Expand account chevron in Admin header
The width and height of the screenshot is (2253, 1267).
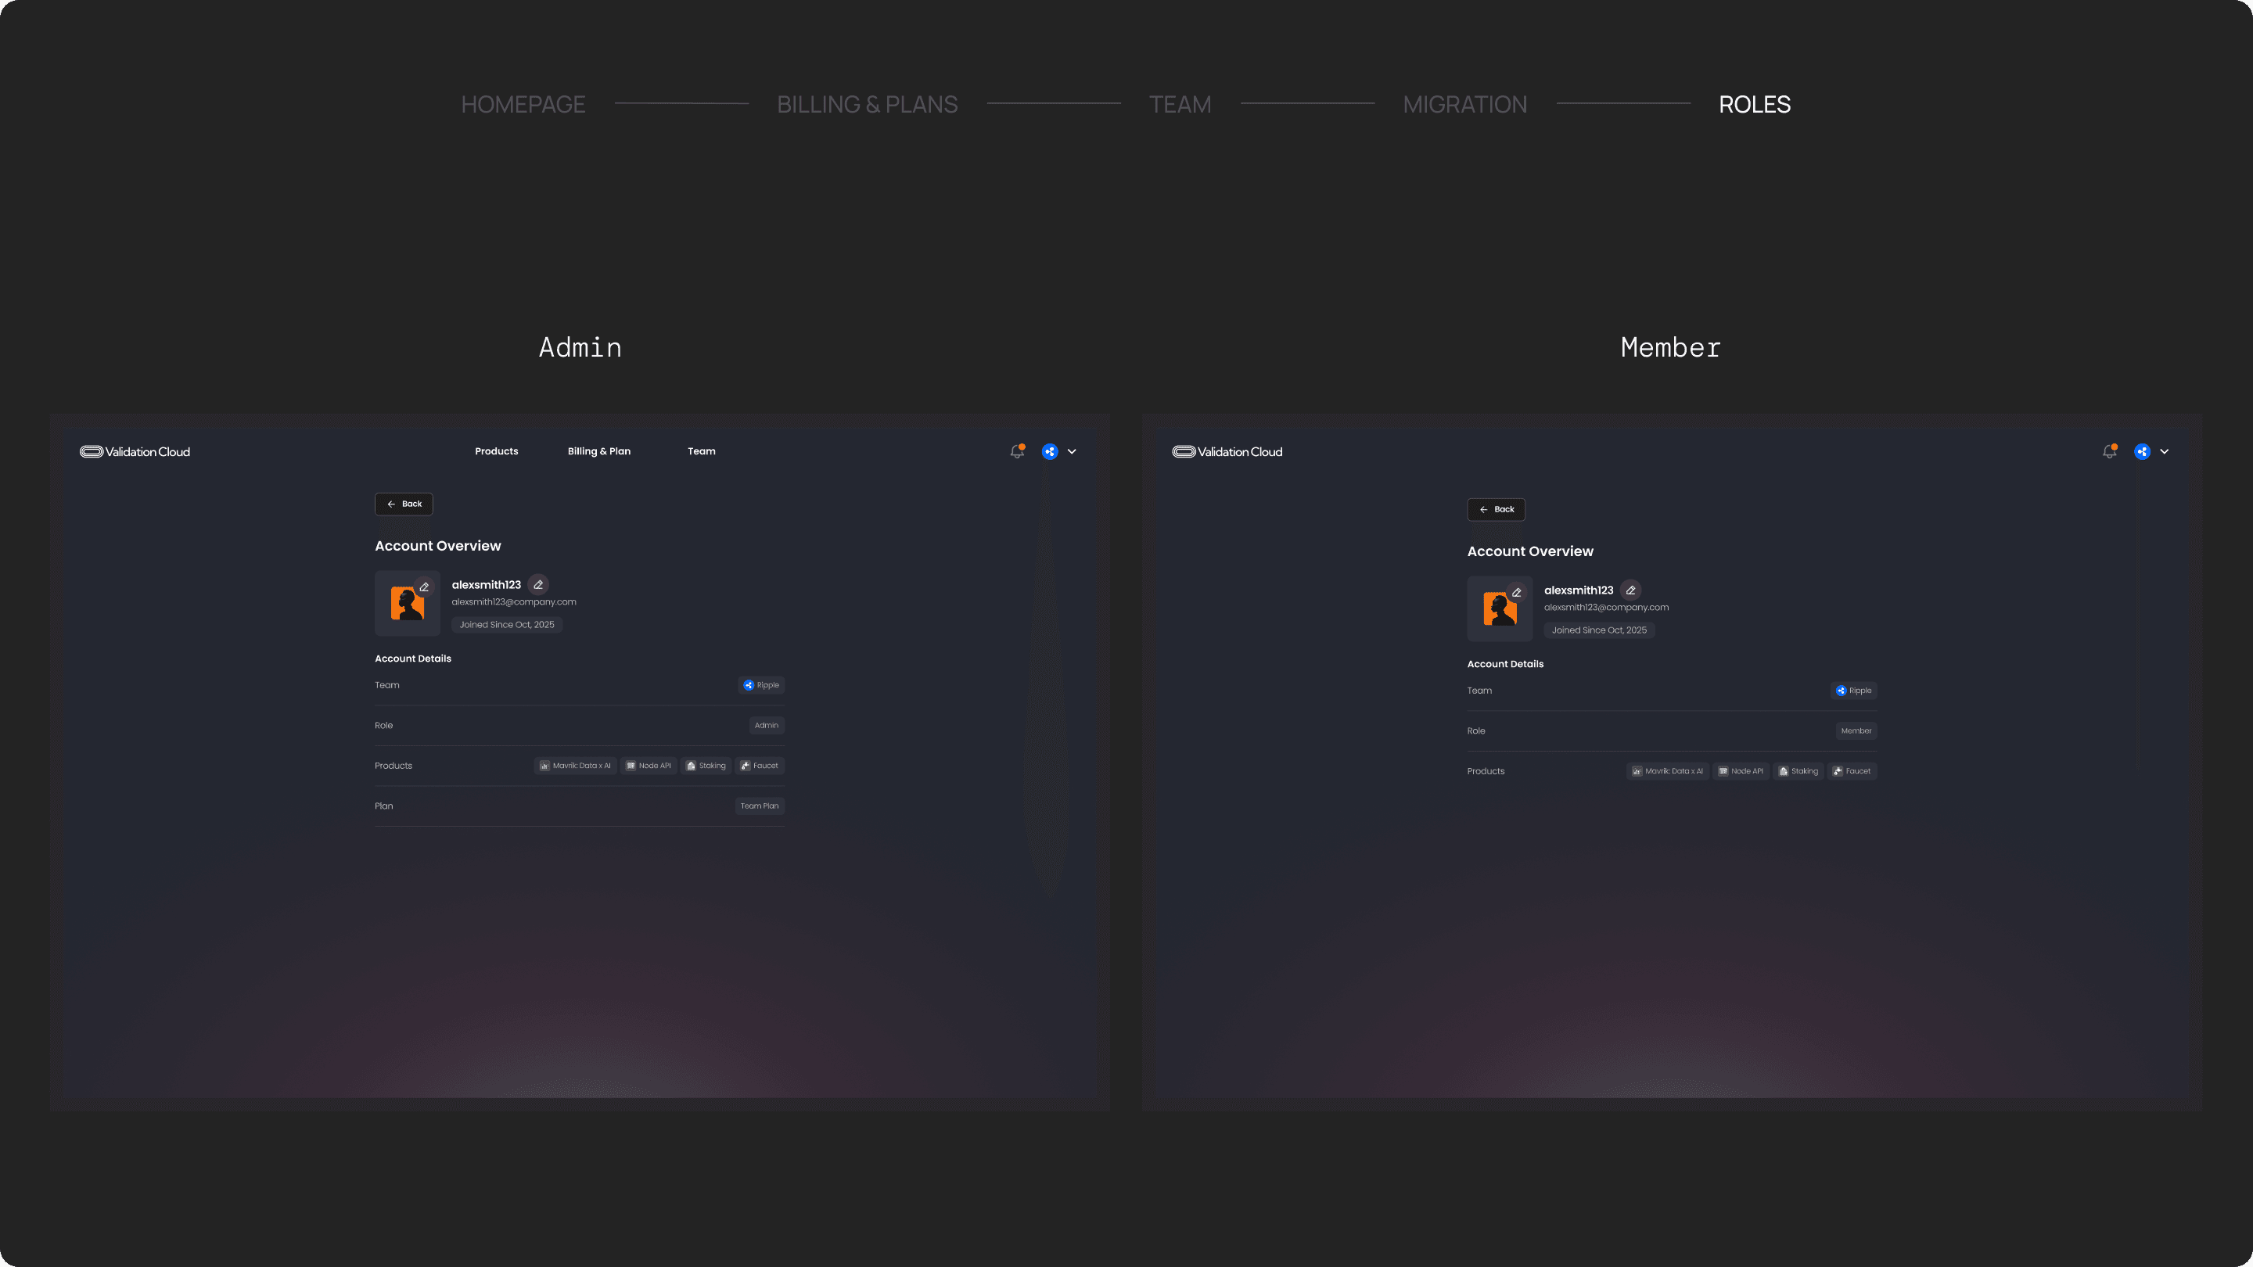1072,451
